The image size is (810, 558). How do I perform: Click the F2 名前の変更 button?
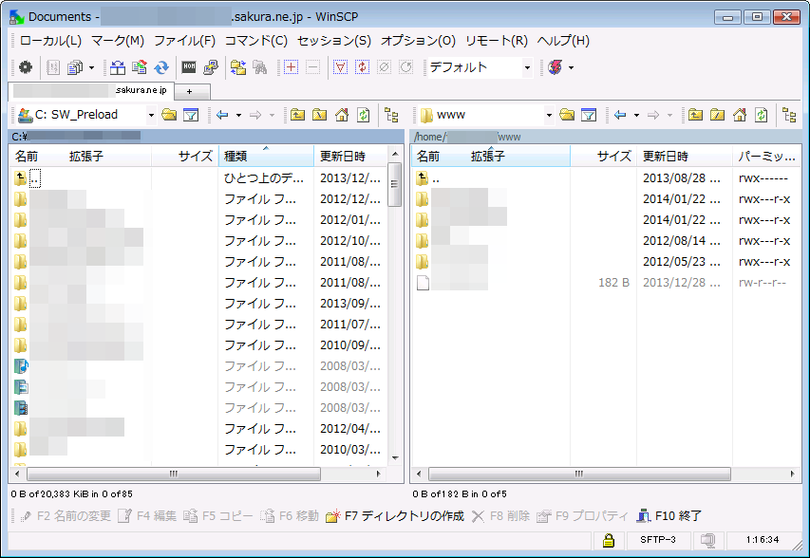[66, 515]
